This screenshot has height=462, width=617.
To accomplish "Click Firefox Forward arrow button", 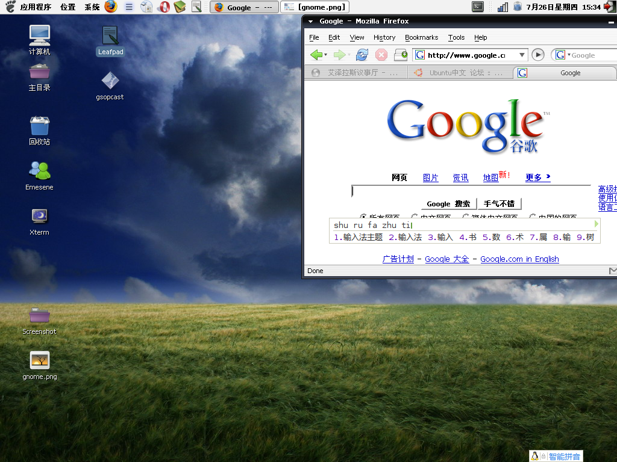I will [x=339, y=55].
